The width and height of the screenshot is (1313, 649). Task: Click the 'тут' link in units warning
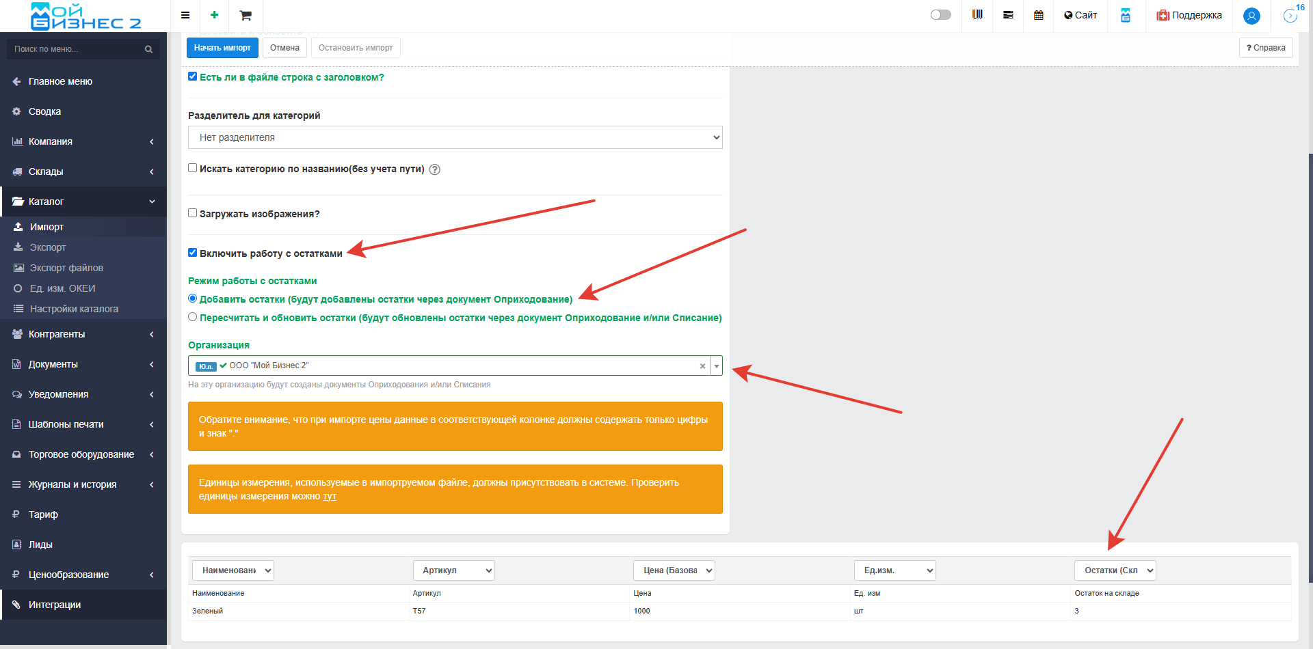(330, 497)
